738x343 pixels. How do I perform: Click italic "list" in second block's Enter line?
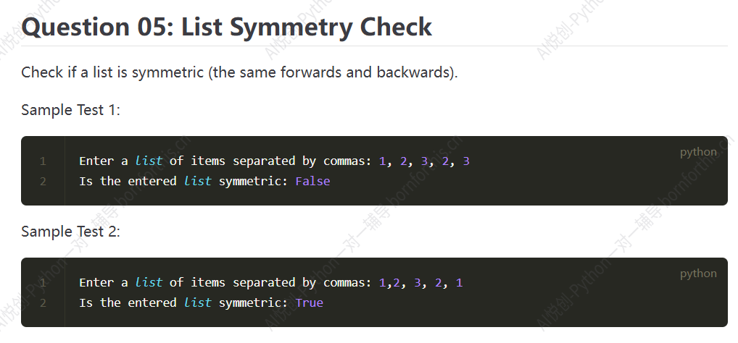point(149,283)
